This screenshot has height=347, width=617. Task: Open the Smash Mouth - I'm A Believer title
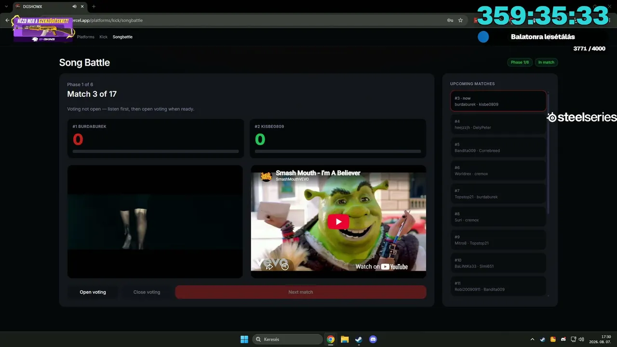pos(318,173)
